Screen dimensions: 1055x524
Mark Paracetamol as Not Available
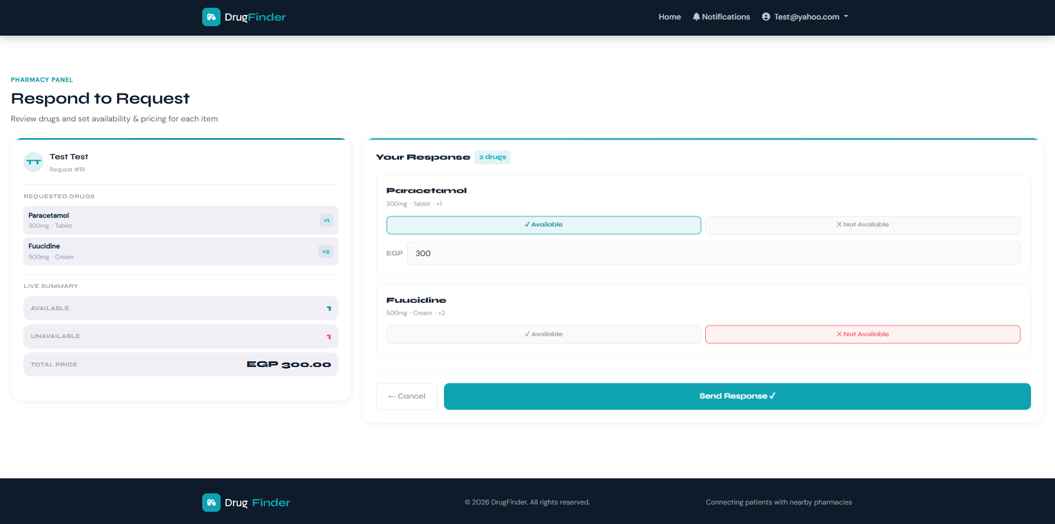click(x=862, y=225)
